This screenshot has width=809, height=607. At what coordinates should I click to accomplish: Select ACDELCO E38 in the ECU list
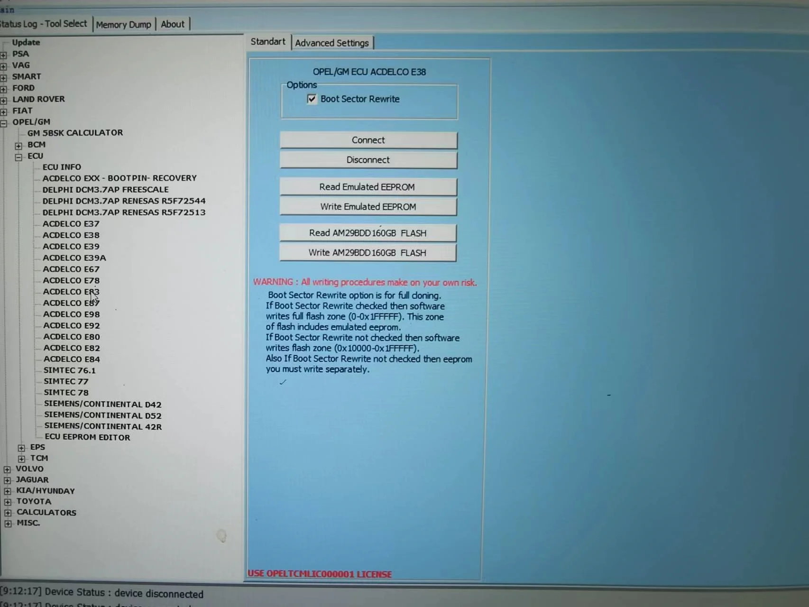(72, 235)
